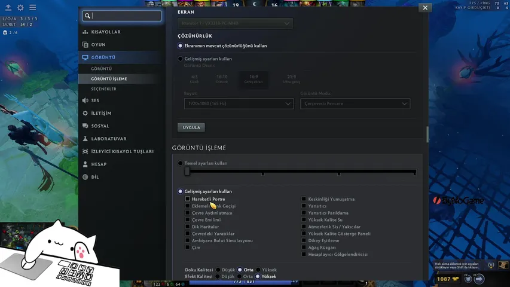
Task: Focus the settings search input field
Action: [122, 16]
